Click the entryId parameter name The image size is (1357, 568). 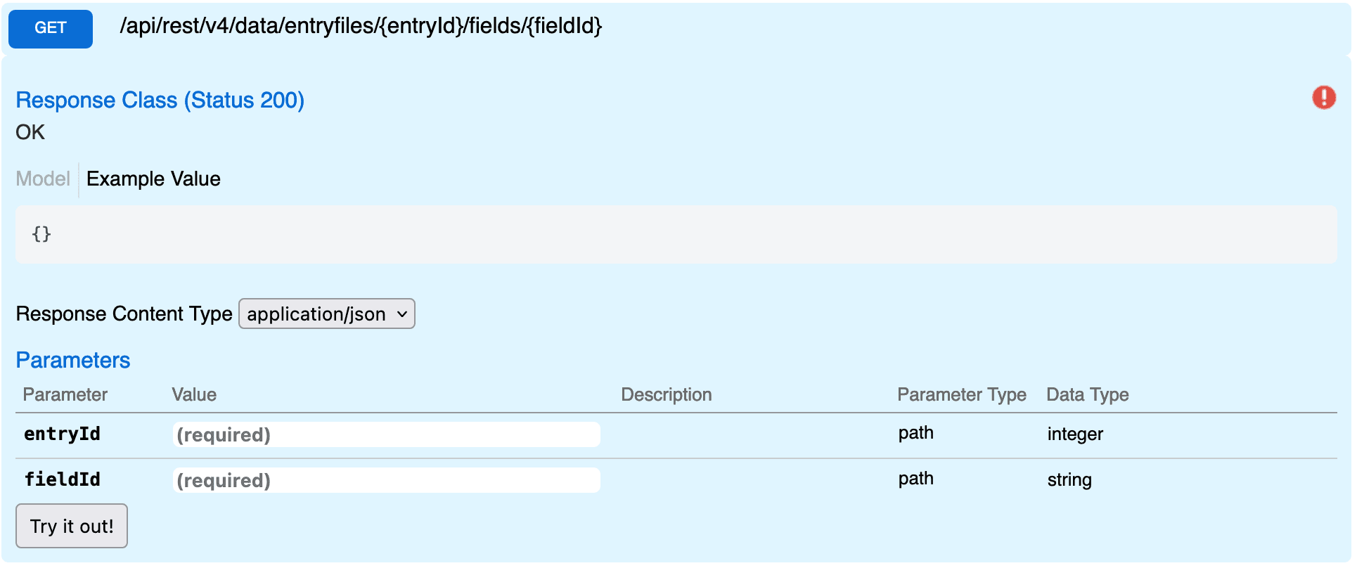click(x=62, y=434)
